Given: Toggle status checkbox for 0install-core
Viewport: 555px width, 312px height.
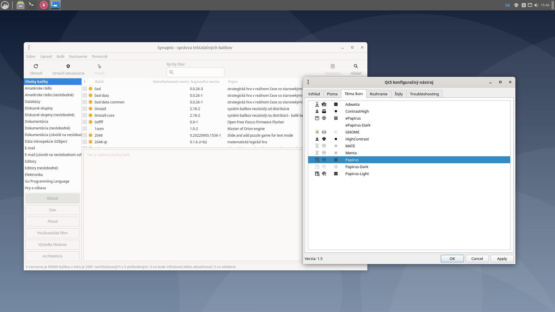Looking at the screenshot, I should click(x=85, y=115).
